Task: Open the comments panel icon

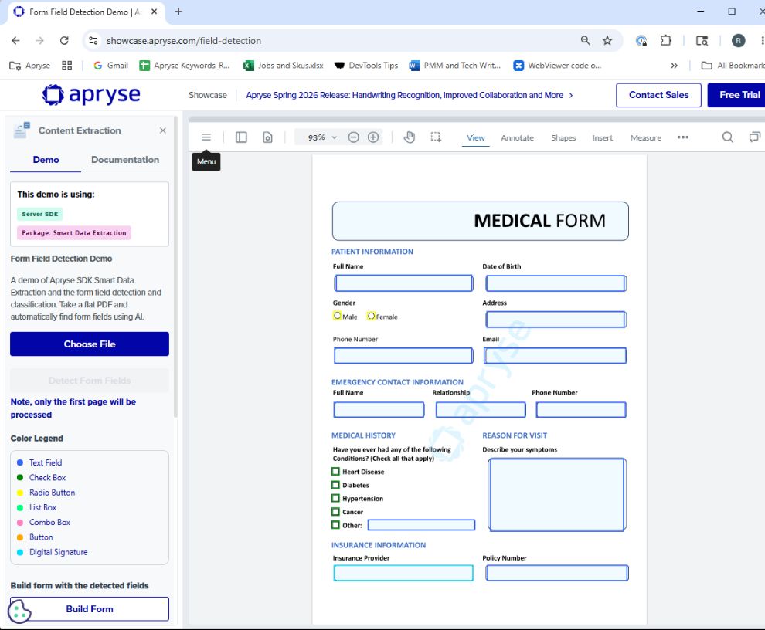Action: [755, 137]
